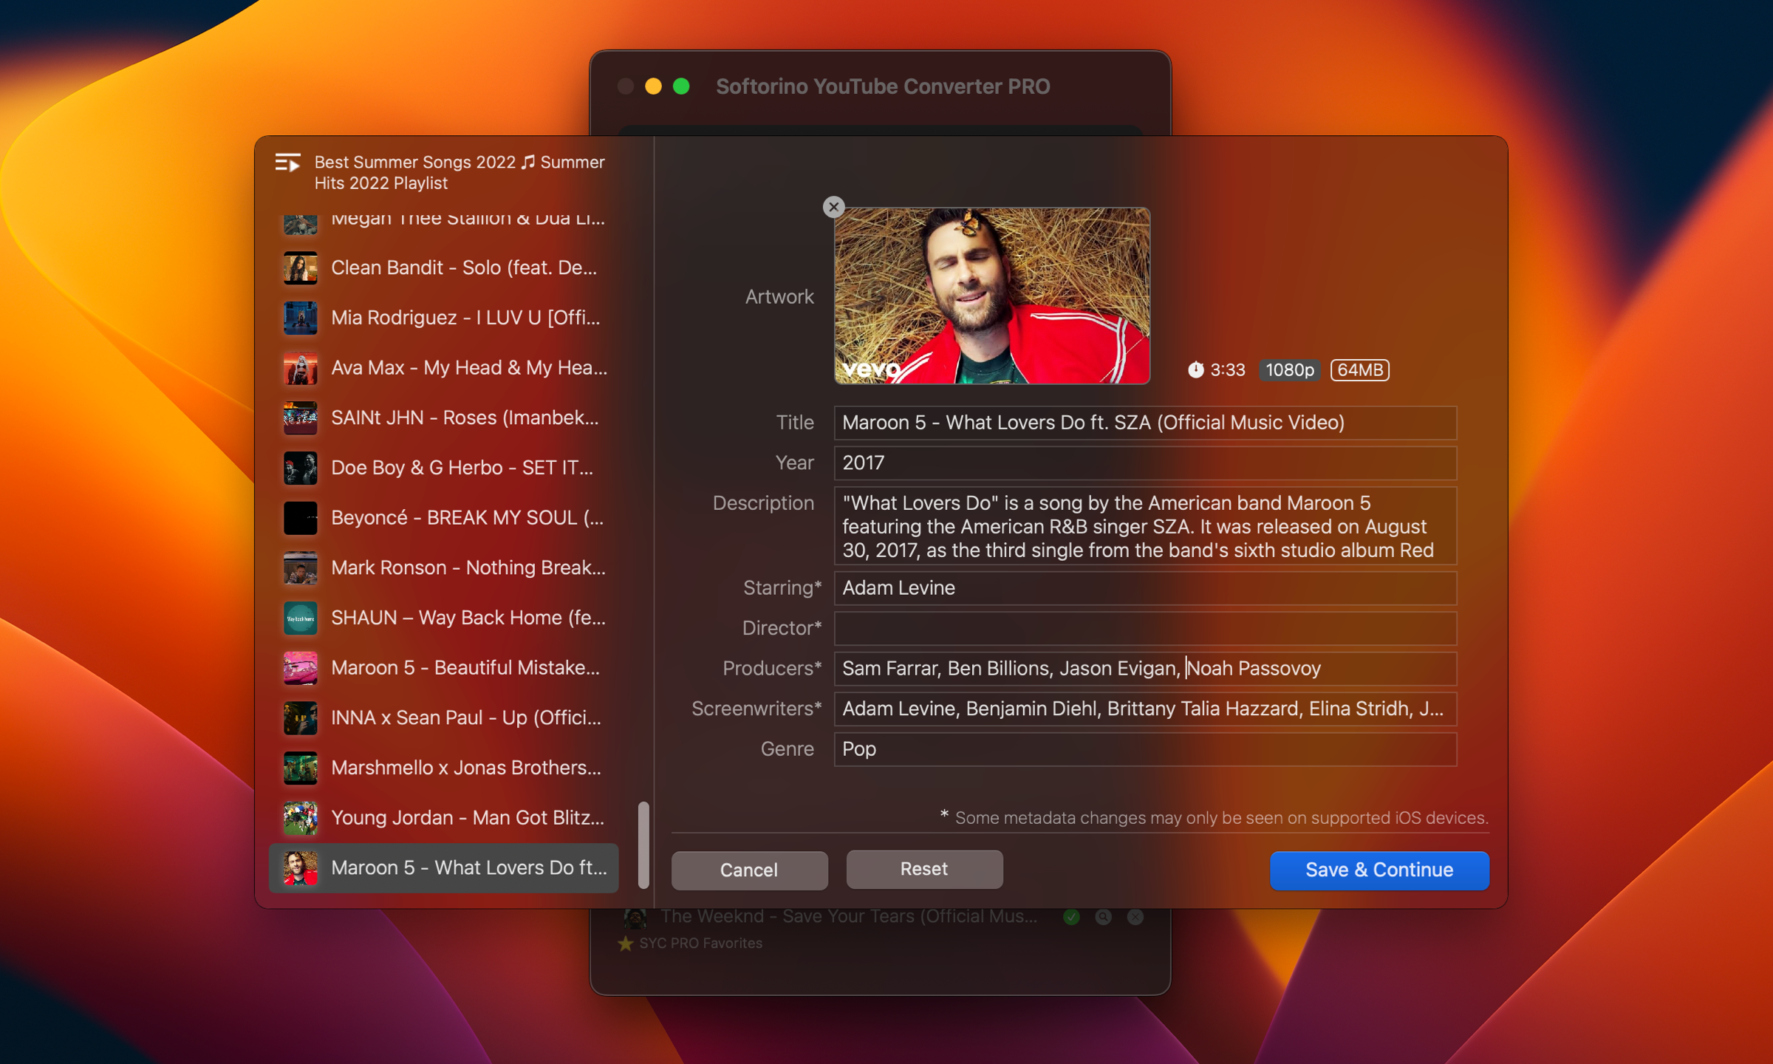Click the close artwork X button
This screenshot has height=1064, width=1773.
tap(835, 208)
